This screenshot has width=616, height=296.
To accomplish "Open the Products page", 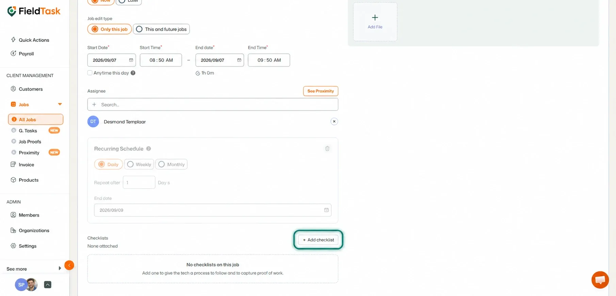I will click(29, 180).
